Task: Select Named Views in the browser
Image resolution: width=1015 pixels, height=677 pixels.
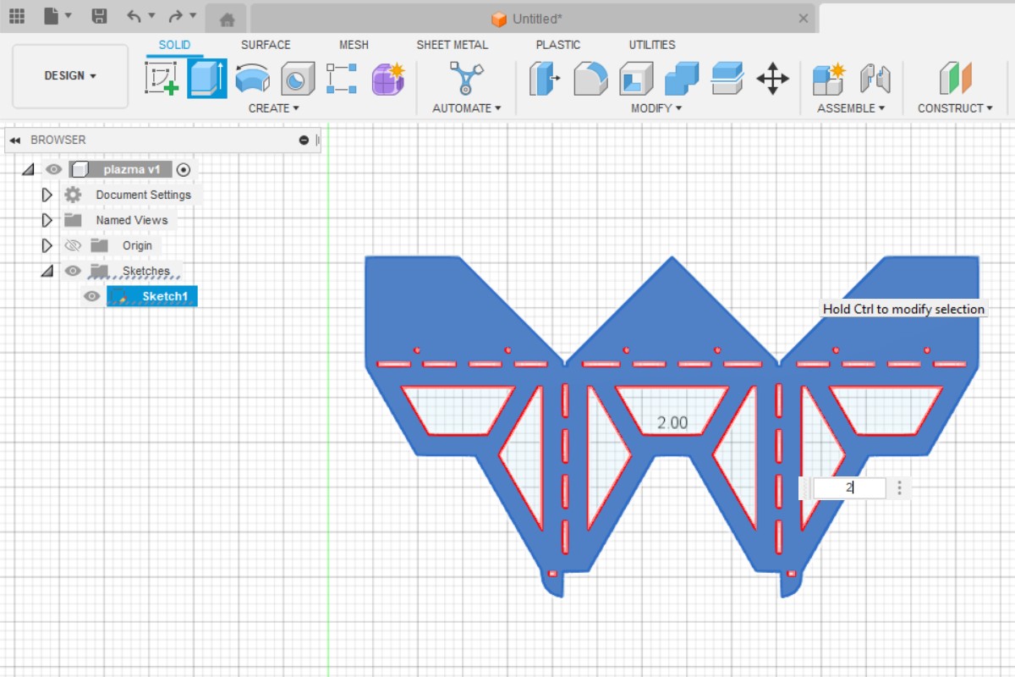Action: click(x=132, y=221)
